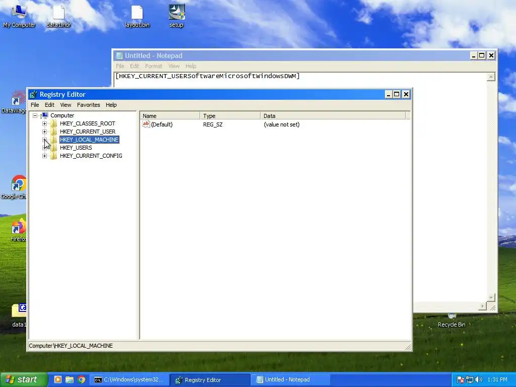Click the security alert flag tray icon

[x=461, y=380]
